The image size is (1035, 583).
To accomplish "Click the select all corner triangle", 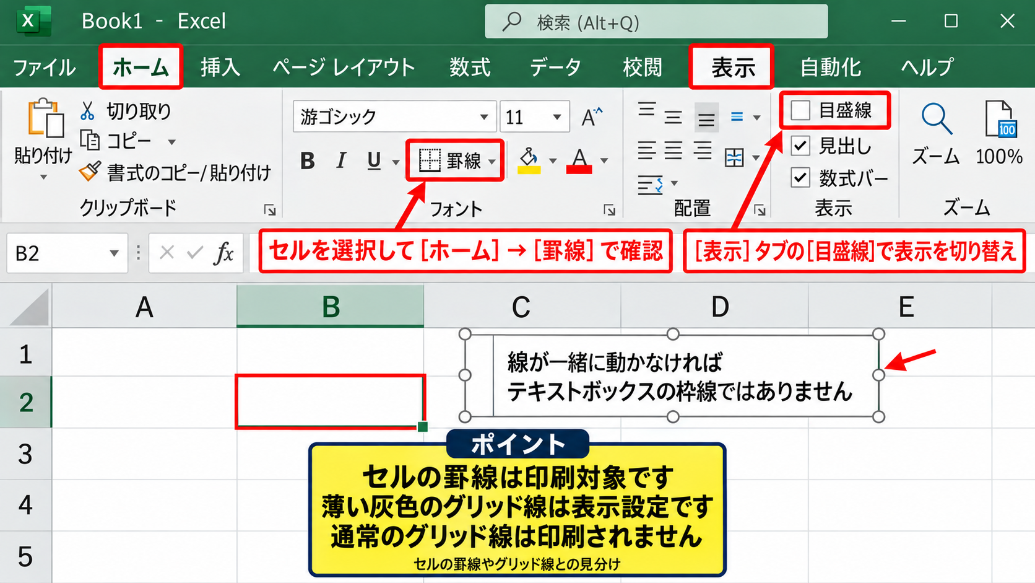I will [29, 307].
